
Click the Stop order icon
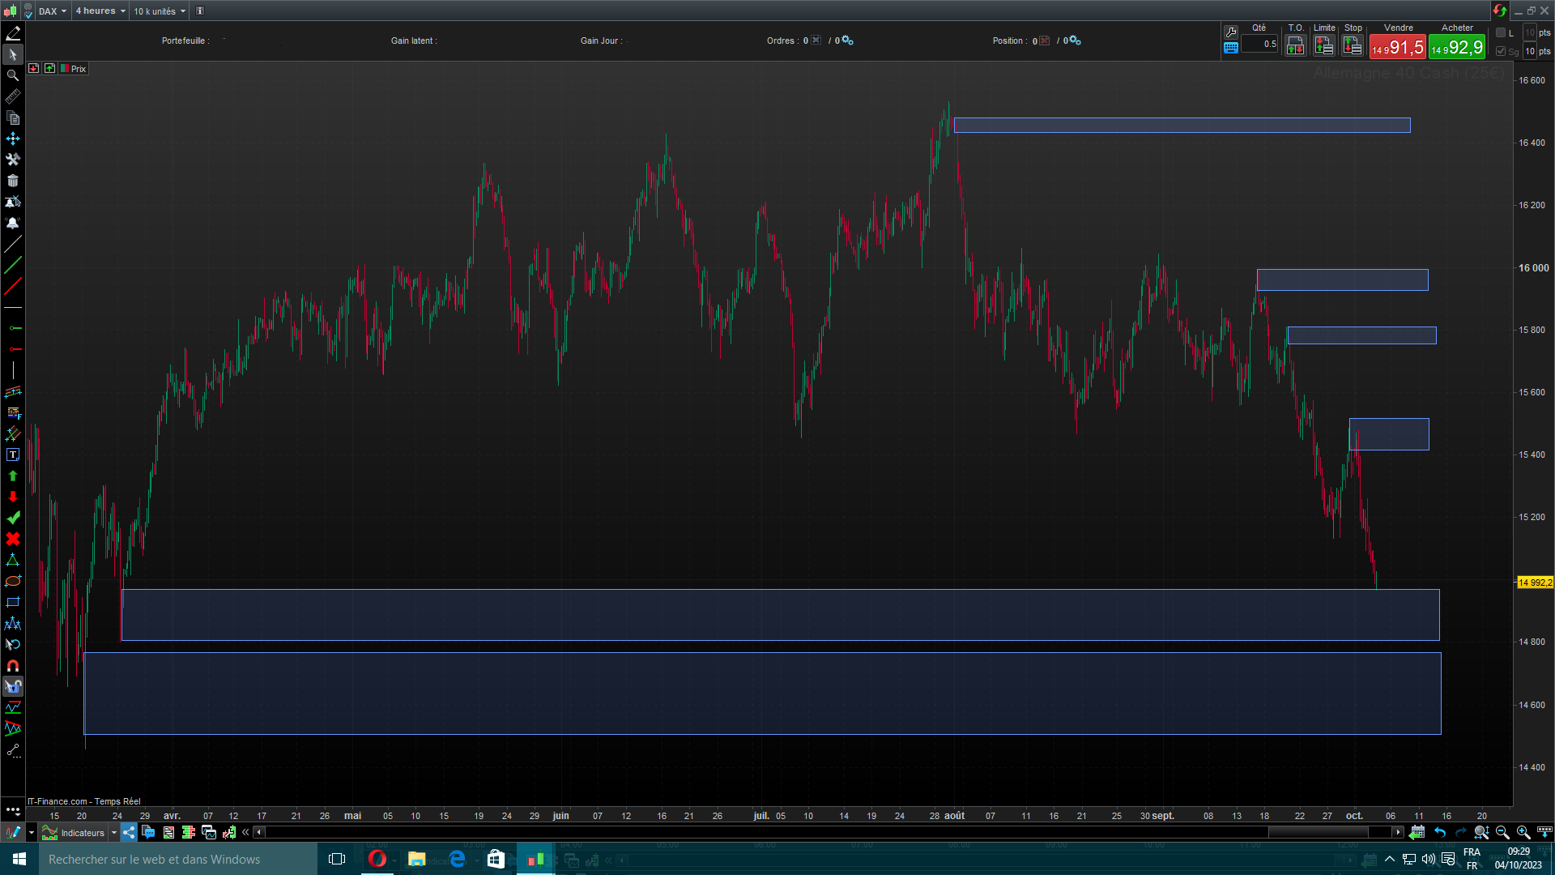point(1353,46)
